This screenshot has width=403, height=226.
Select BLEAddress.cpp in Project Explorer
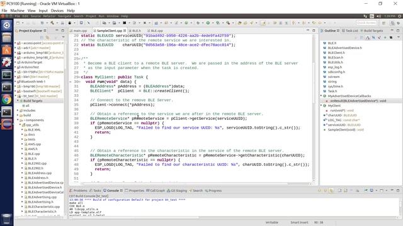click(38, 173)
